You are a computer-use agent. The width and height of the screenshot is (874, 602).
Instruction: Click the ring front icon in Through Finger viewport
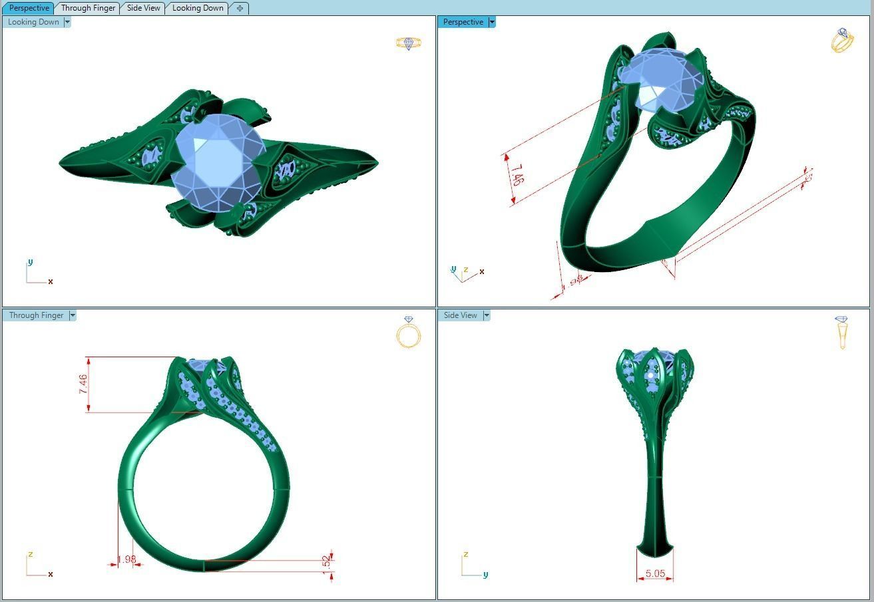point(409,332)
